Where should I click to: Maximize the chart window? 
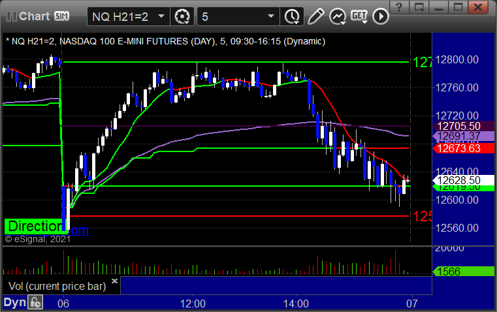(x=458, y=7)
